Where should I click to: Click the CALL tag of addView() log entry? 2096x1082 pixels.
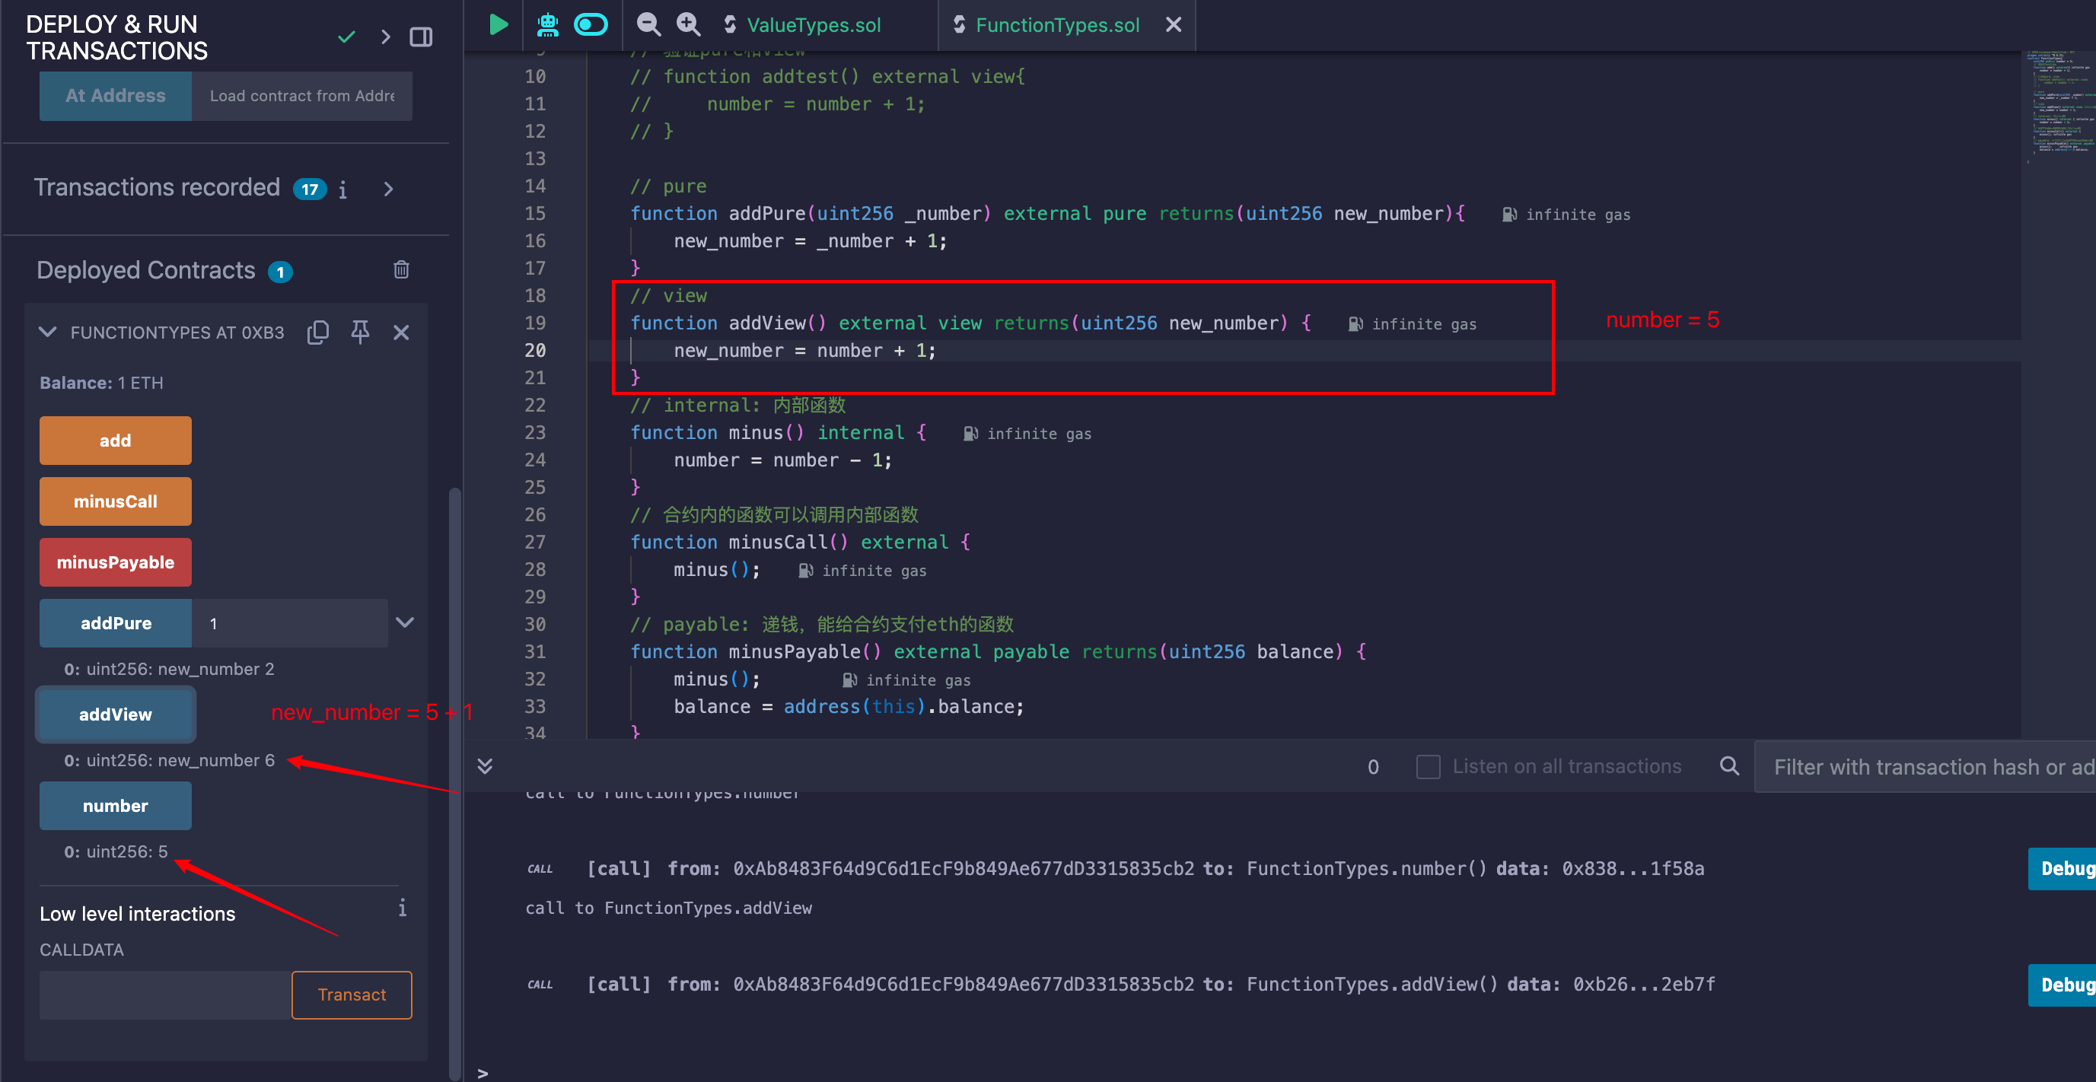click(x=540, y=985)
